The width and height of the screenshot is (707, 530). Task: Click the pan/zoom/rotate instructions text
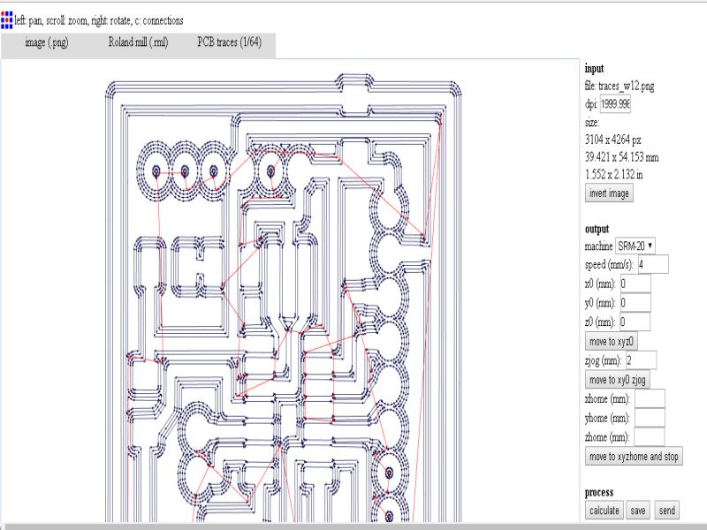[99, 20]
